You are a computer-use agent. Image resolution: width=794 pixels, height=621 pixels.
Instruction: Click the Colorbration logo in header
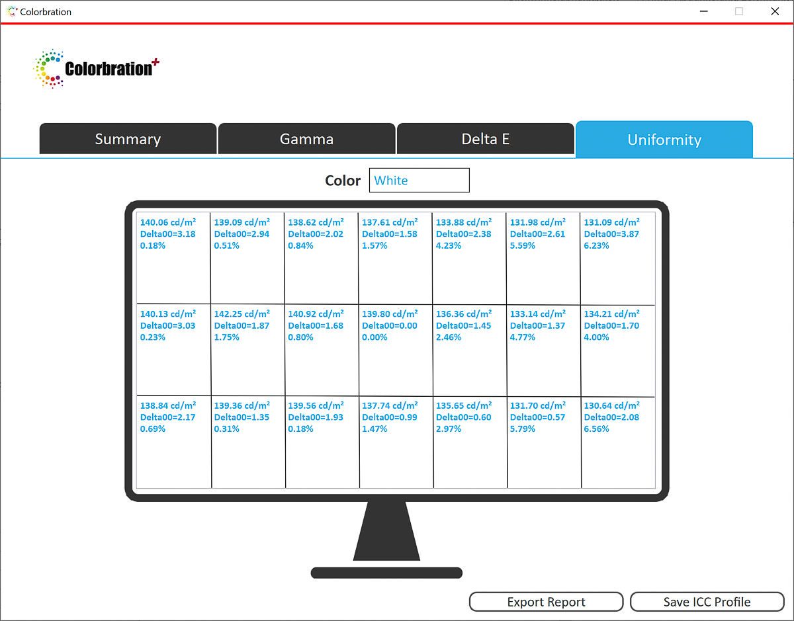tap(96, 68)
